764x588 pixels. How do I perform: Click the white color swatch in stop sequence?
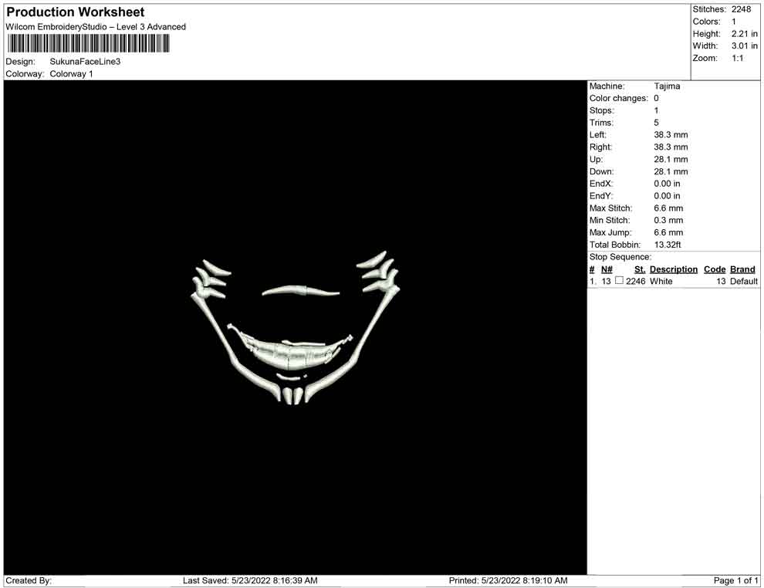[x=619, y=280]
